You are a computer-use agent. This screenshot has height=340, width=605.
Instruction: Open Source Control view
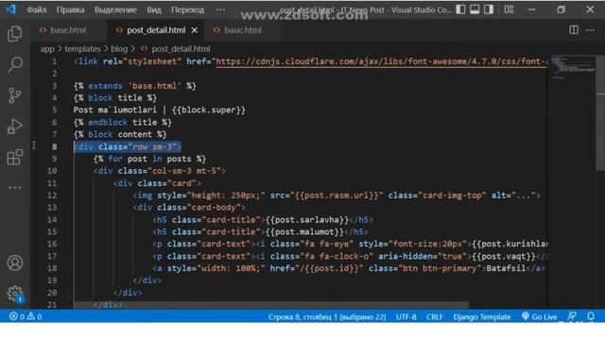(x=15, y=95)
